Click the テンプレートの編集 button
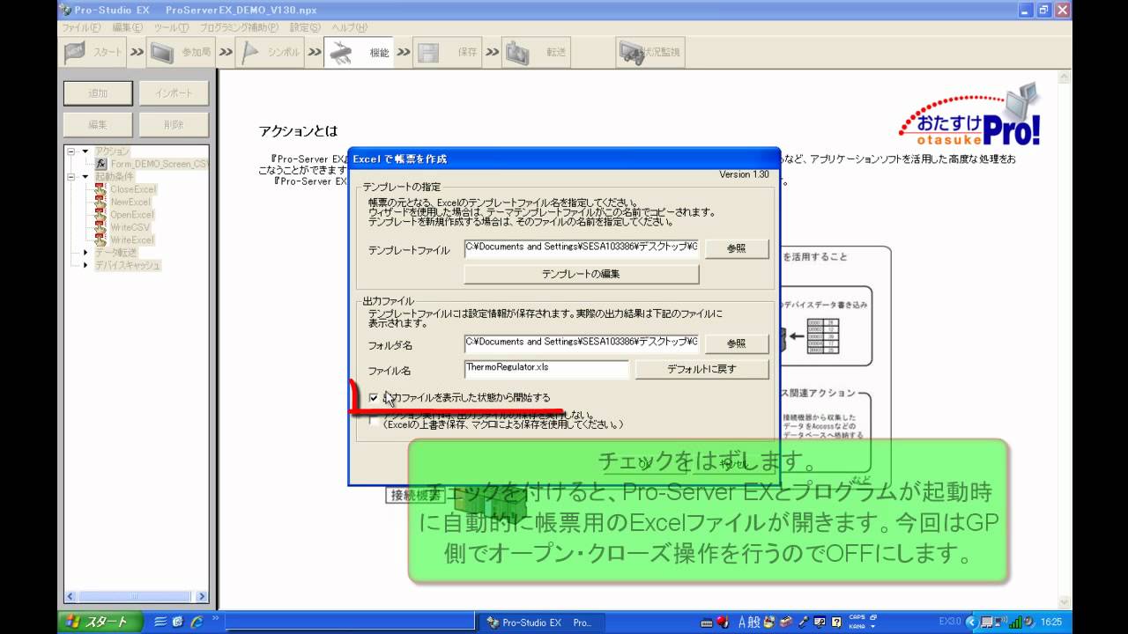1128x634 pixels. pyautogui.click(x=581, y=274)
